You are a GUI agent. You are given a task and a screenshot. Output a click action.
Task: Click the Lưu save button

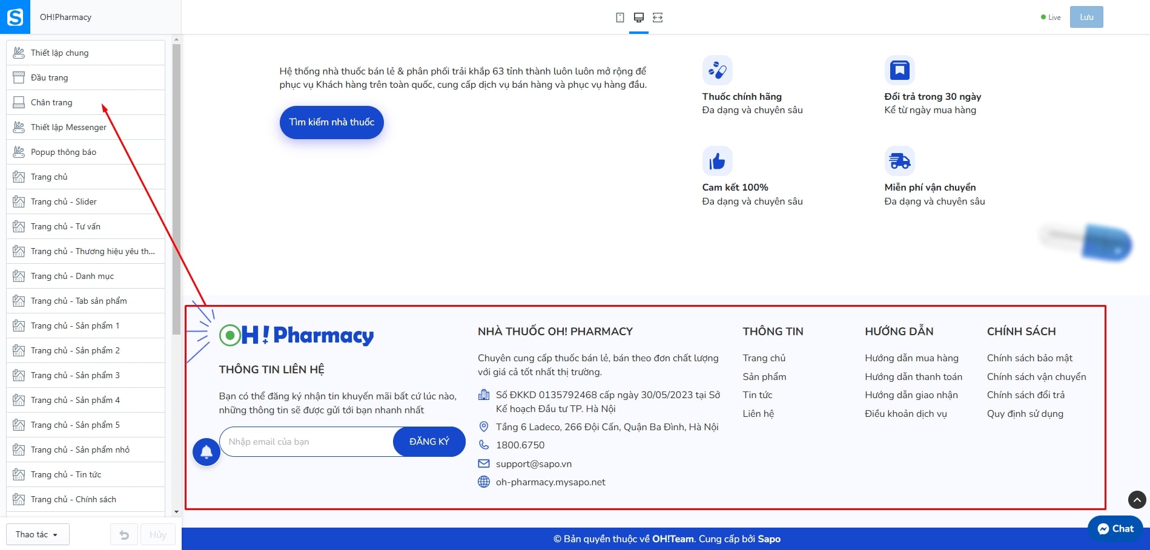1086,17
